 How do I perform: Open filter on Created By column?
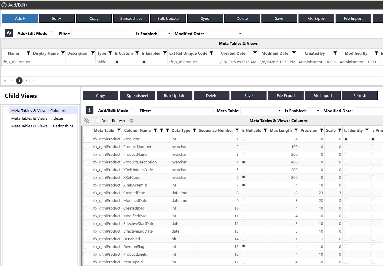(x=335, y=53)
